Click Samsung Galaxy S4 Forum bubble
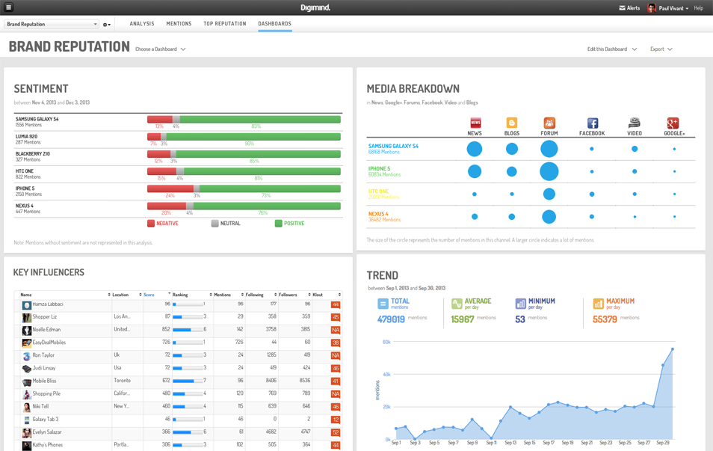This screenshot has height=451, width=713. point(549,149)
